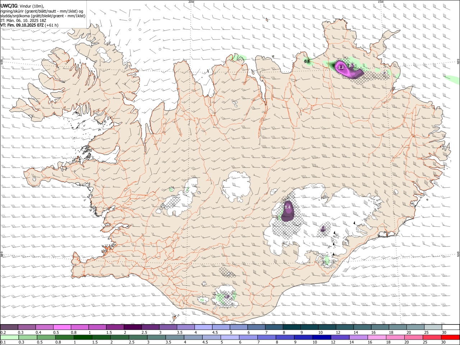Pick dark teal top-row swatch 8 to 9

point(291,327)
